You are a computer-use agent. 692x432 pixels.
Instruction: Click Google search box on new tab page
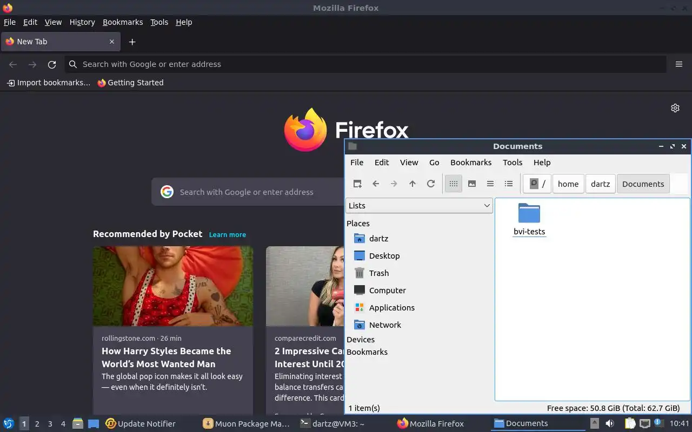[x=249, y=192]
